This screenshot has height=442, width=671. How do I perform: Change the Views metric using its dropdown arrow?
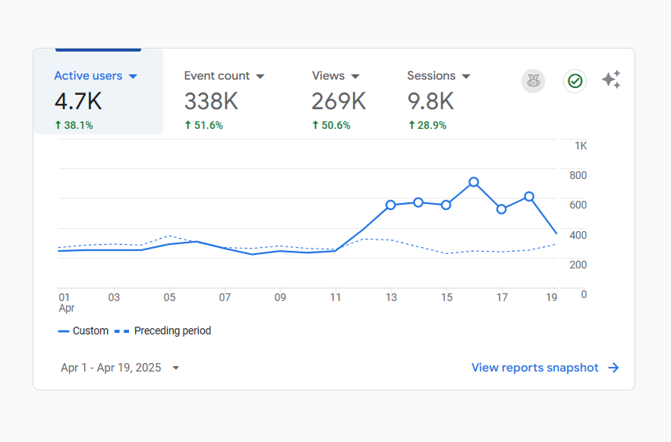[x=356, y=76]
